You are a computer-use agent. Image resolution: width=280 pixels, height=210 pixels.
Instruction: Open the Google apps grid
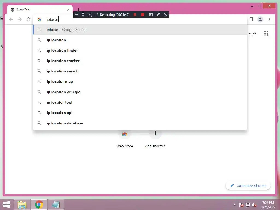266,33
